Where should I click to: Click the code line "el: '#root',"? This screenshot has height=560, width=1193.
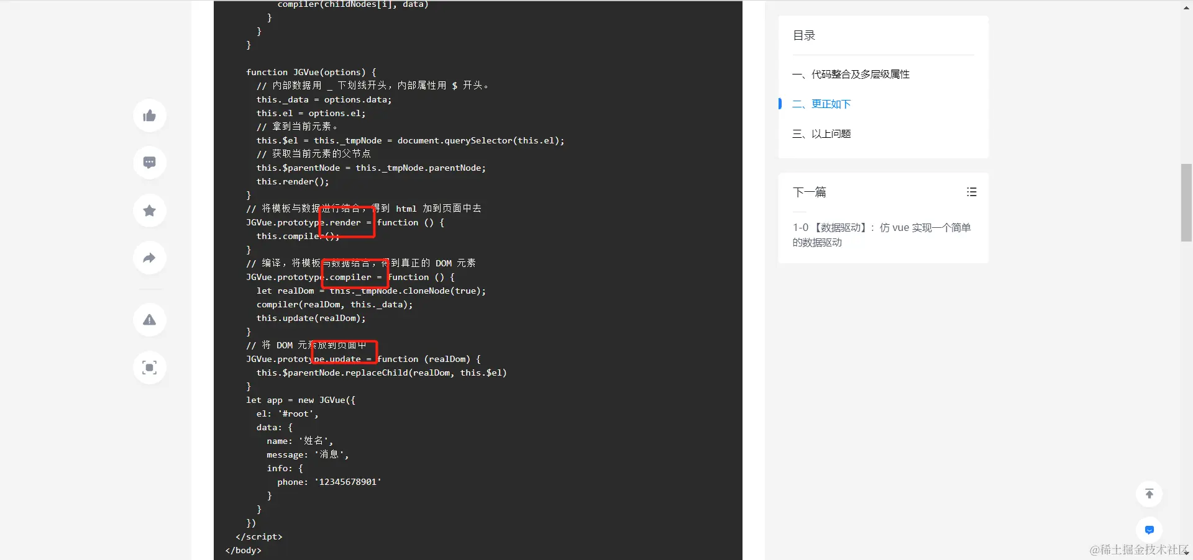pos(287,413)
